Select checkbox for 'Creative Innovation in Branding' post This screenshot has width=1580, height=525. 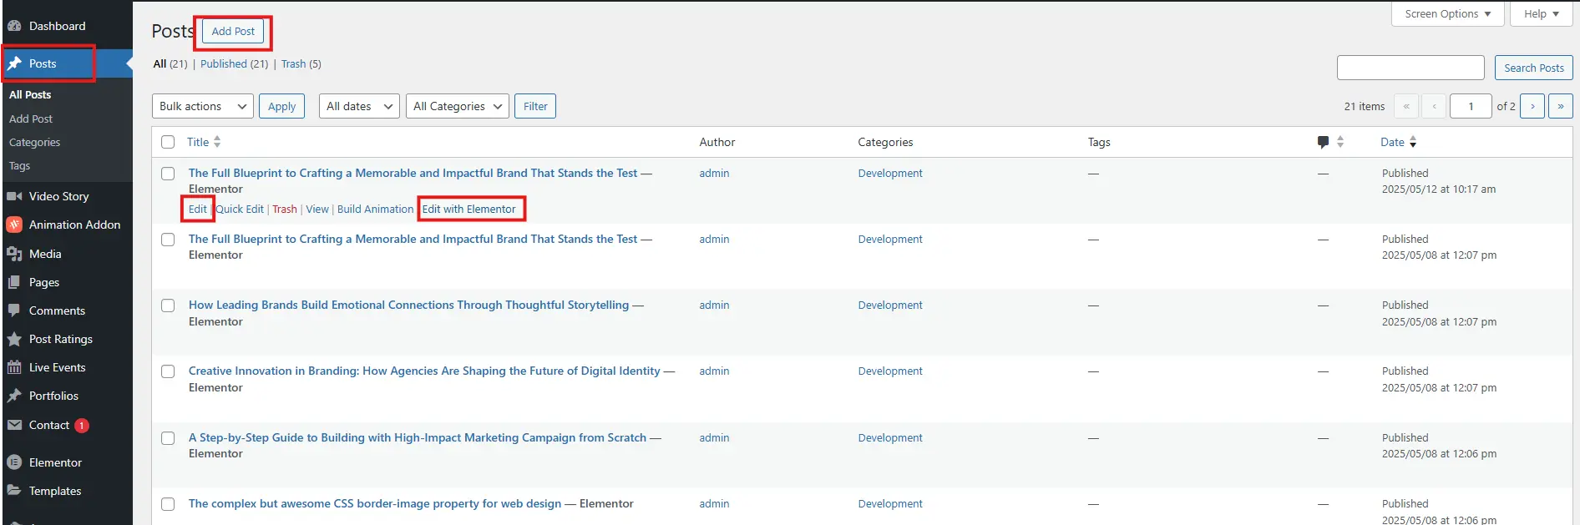[168, 371]
